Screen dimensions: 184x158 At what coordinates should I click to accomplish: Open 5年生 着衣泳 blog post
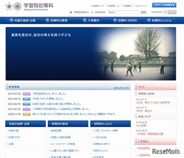coord(144,111)
